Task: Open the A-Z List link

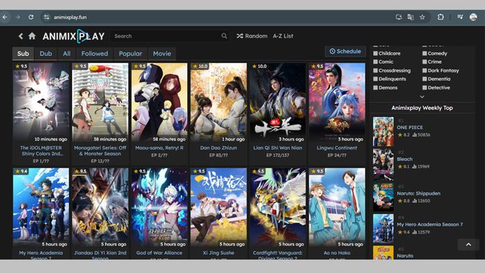Action: point(283,36)
